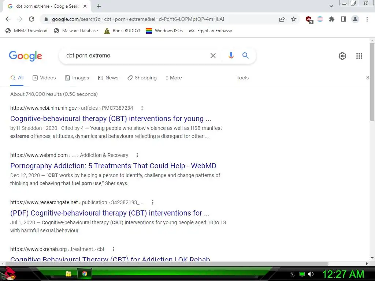Click the browser forward arrow
This screenshot has width=375, height=281.
[x=20, y=19]
